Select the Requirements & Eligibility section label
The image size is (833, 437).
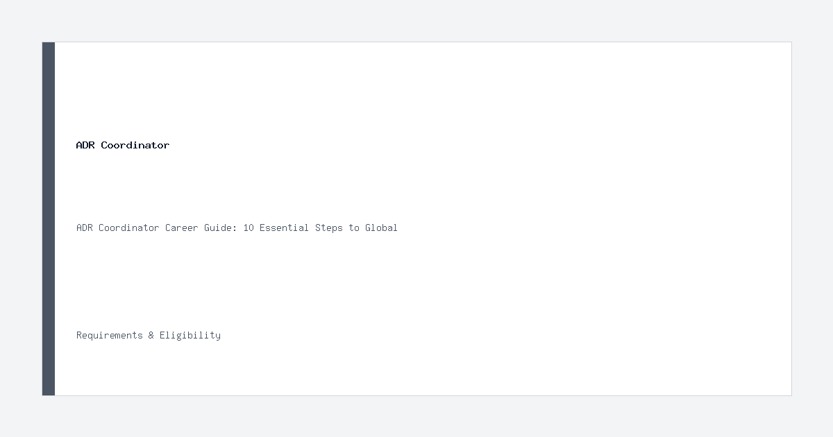pos(149,335)
